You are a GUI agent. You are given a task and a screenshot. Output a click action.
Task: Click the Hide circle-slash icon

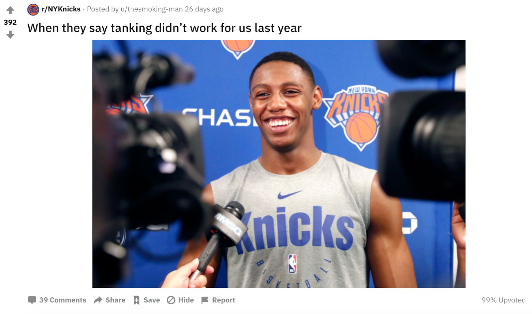click(x=171, y=300)
